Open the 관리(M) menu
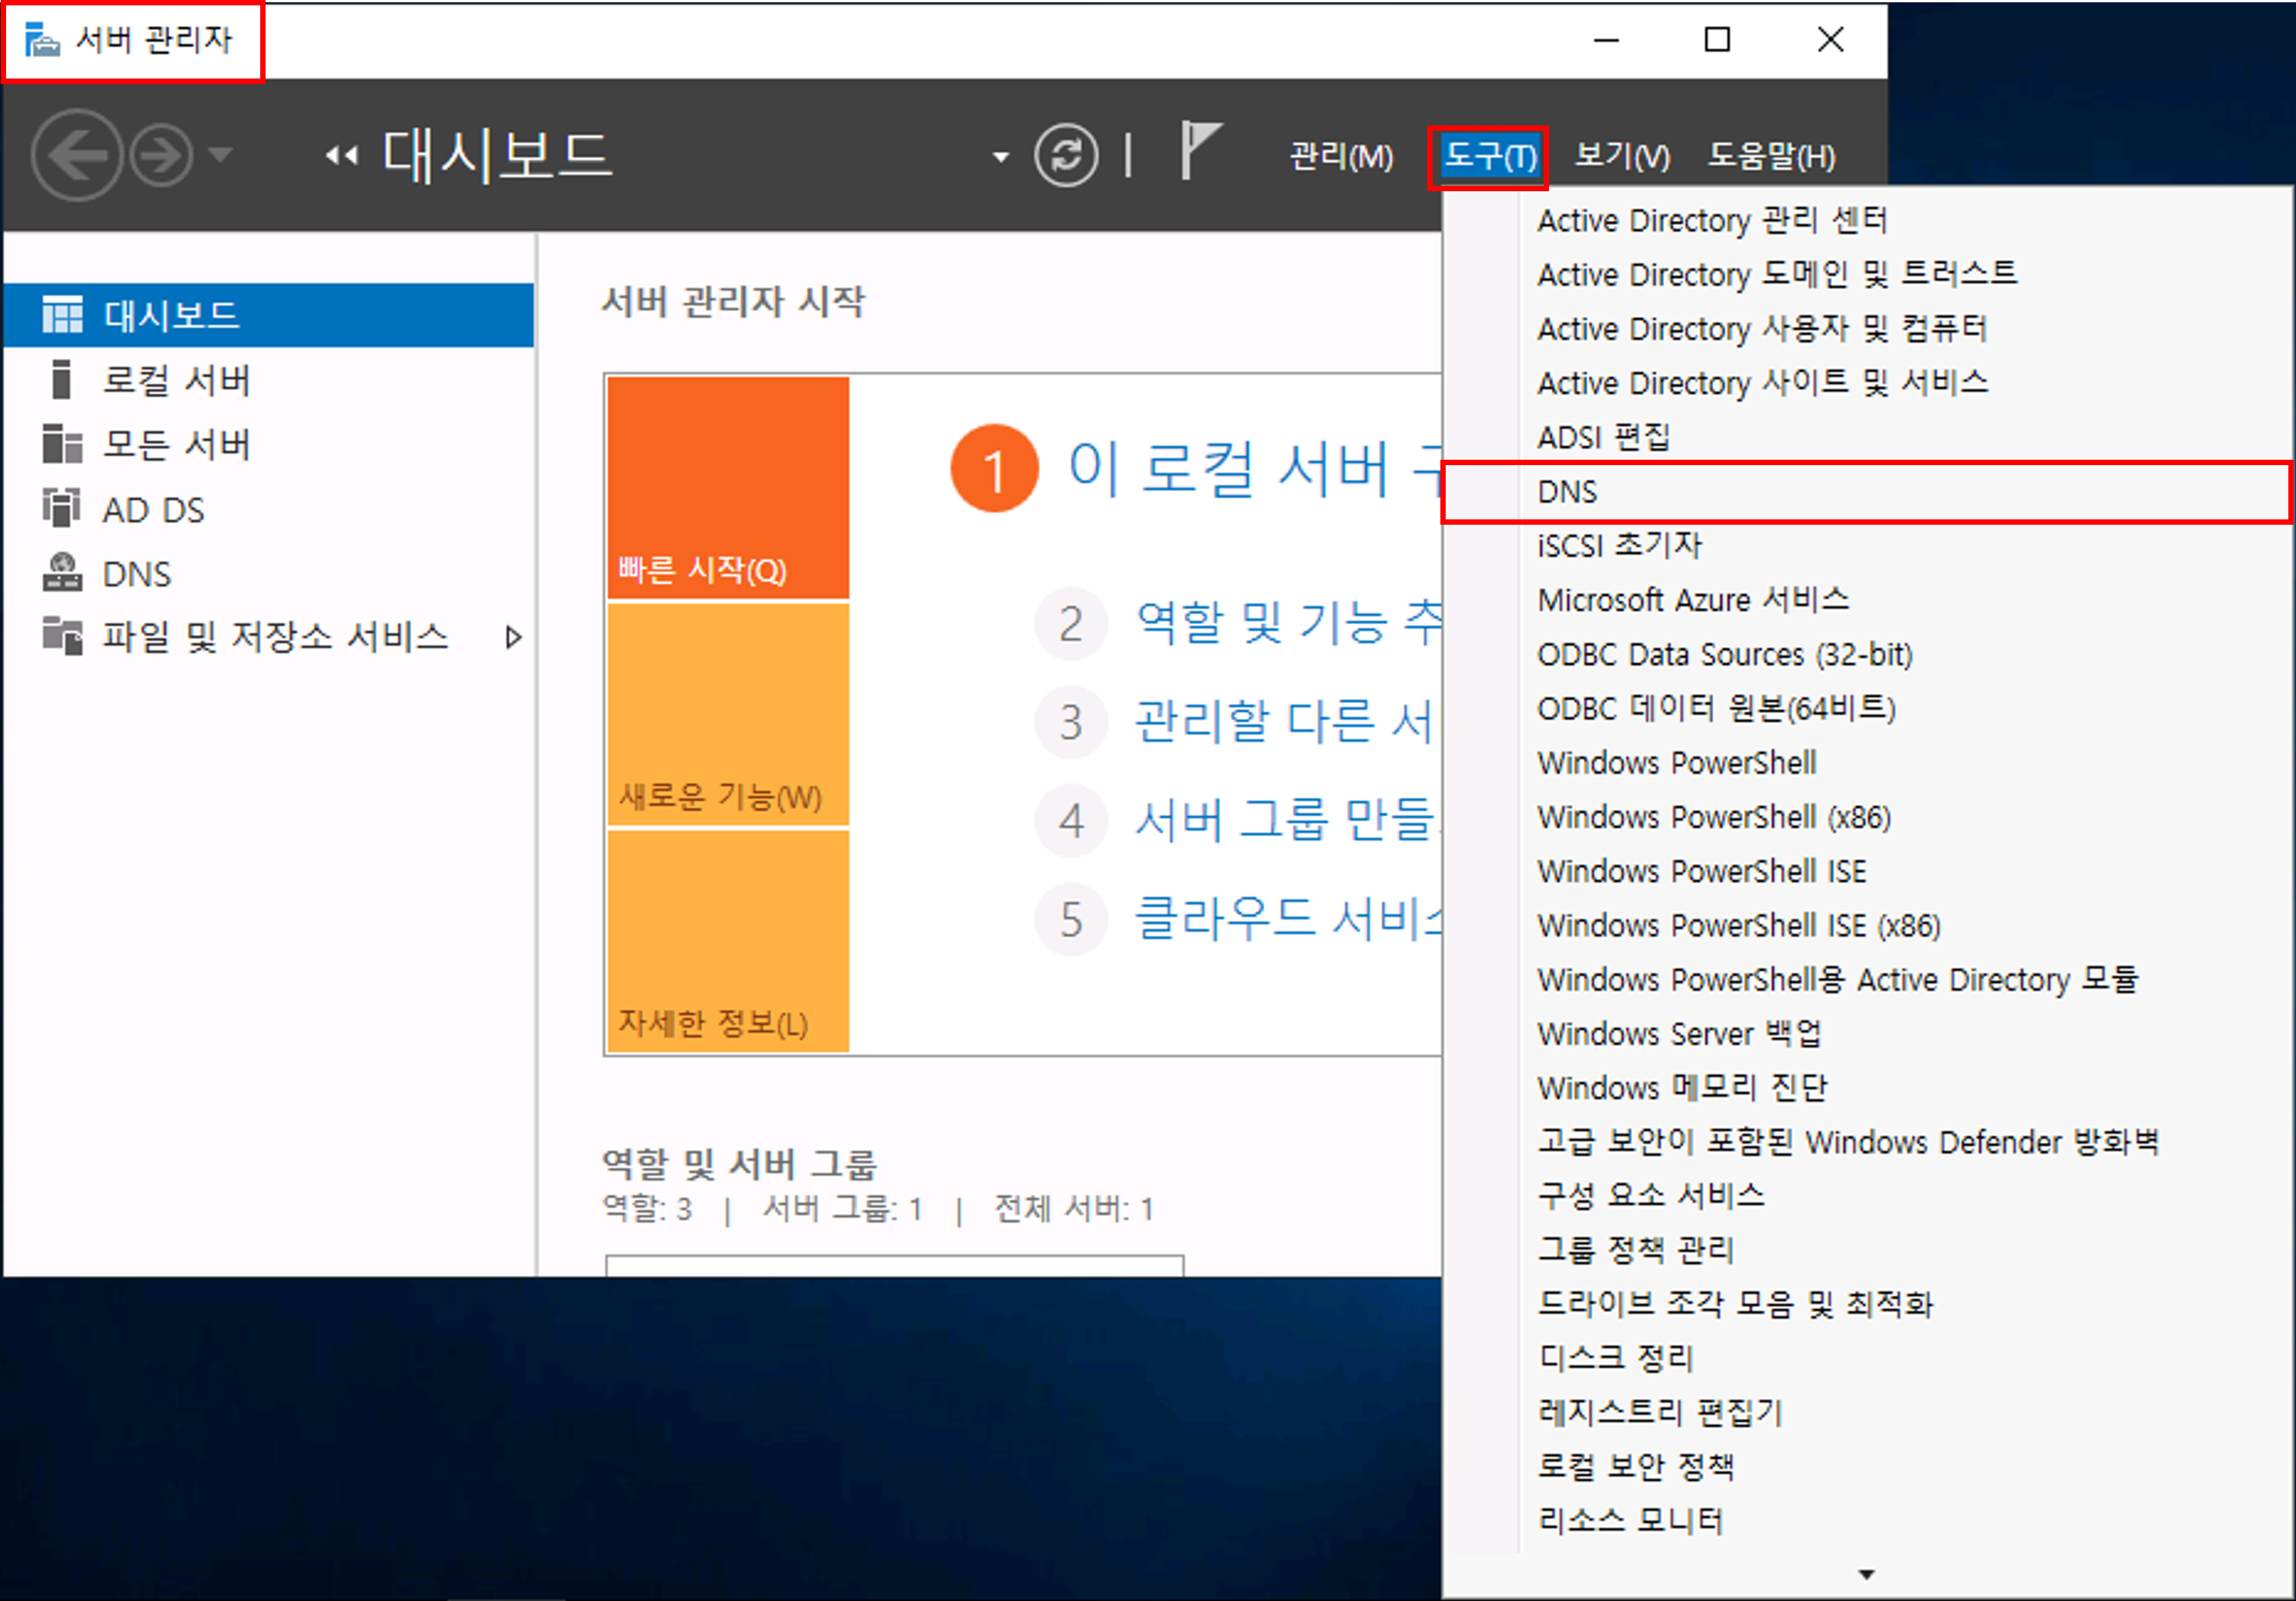 pyautogui.click(x=1340, y=157)
